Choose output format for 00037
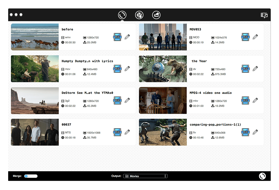 pos(117,132)
